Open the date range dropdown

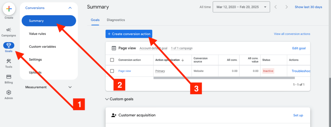pyautogui.click(x=241, y=7)
